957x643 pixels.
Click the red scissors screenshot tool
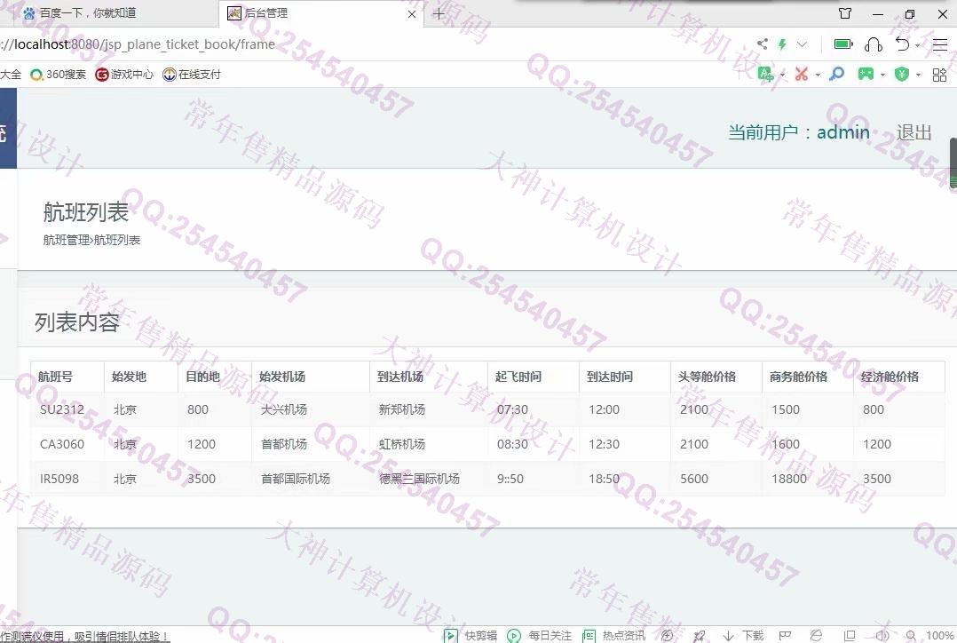pyautogui.click(x=801, y=75)
